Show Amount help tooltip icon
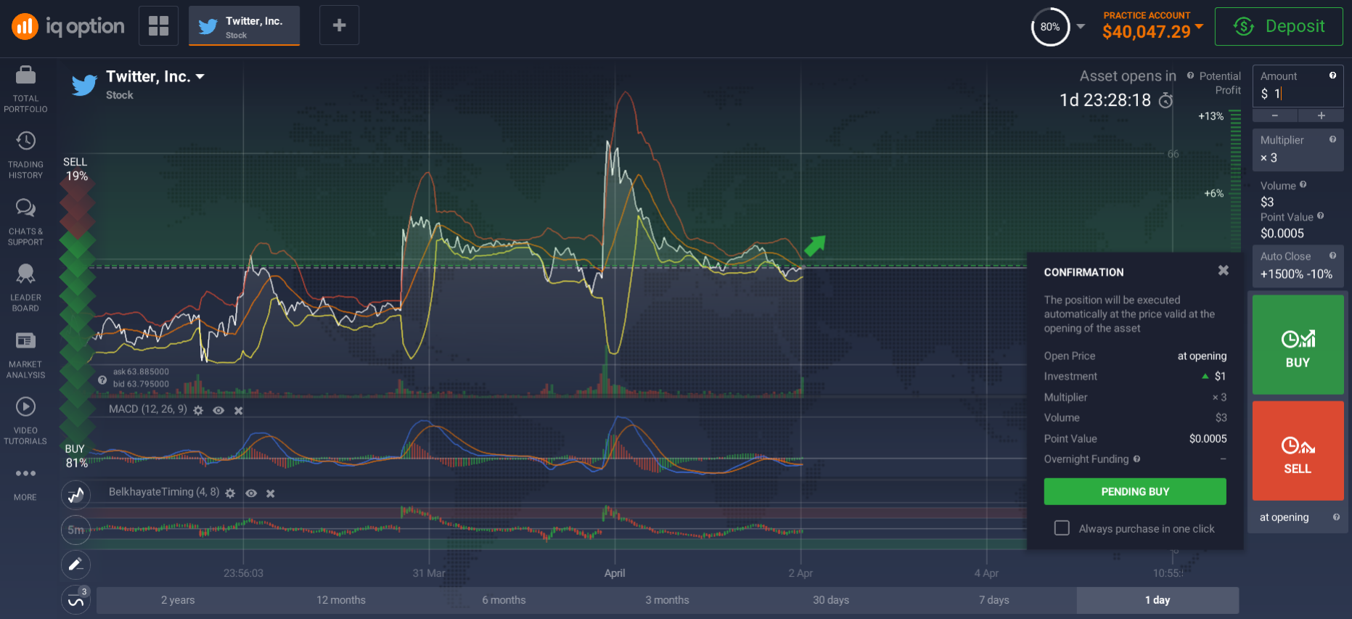The height and width of the screenshot is (619, 1352). (x=1332, y=75)
